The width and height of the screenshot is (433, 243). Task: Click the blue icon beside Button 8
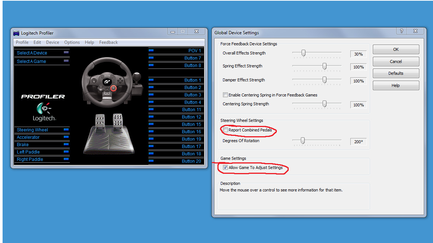151,65
